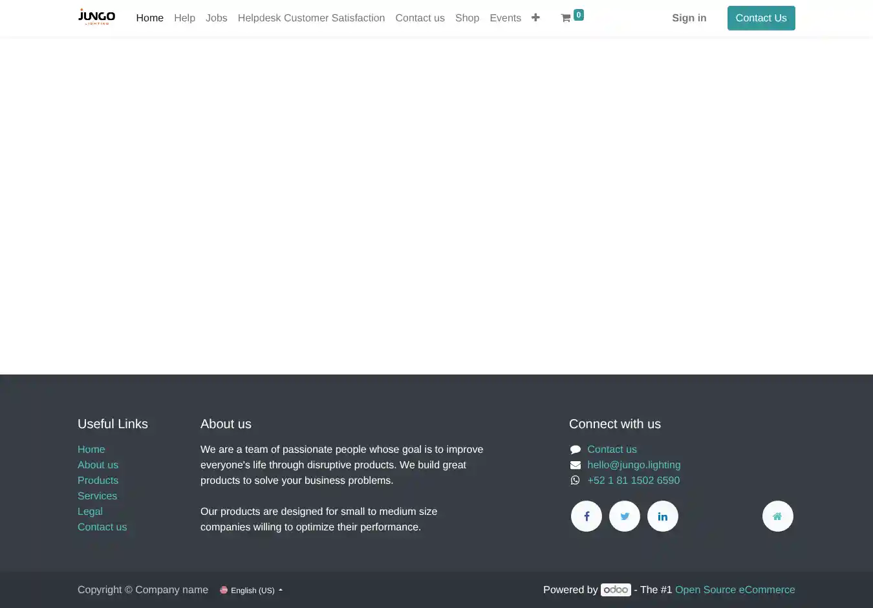
Task: Click the Jungo Lighting logo
Action: pos(96,17)
